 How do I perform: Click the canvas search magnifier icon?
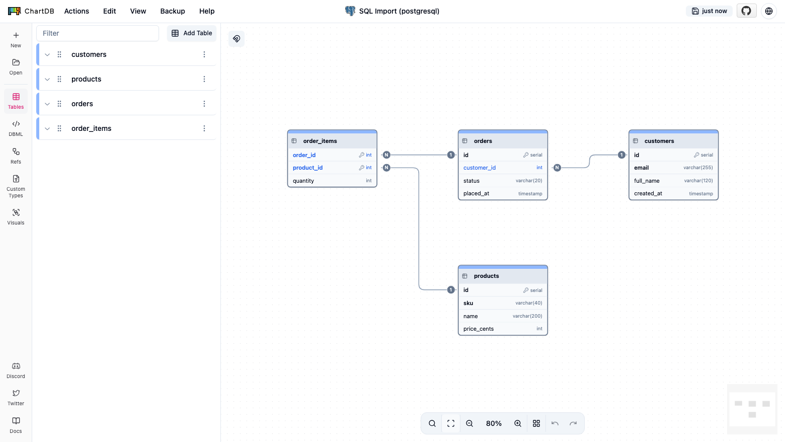click(432, 423)
